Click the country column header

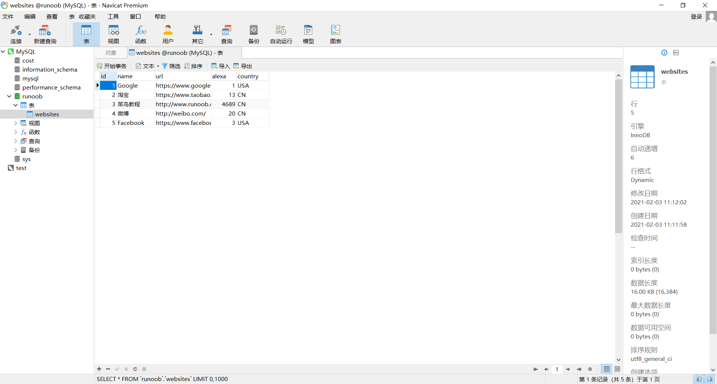252,76
